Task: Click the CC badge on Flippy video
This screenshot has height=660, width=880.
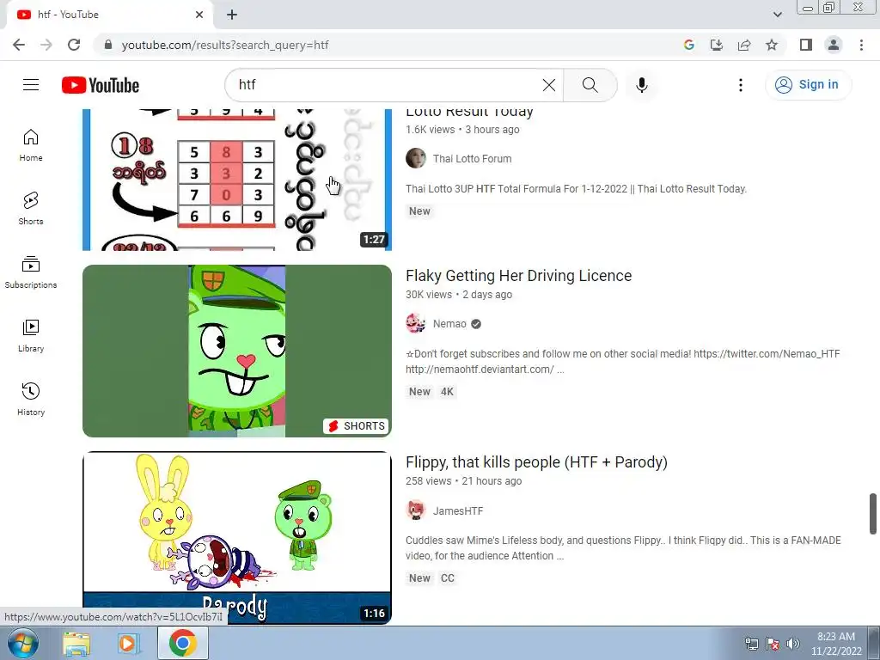Action: pyautogui.click(x=447, y=578)
